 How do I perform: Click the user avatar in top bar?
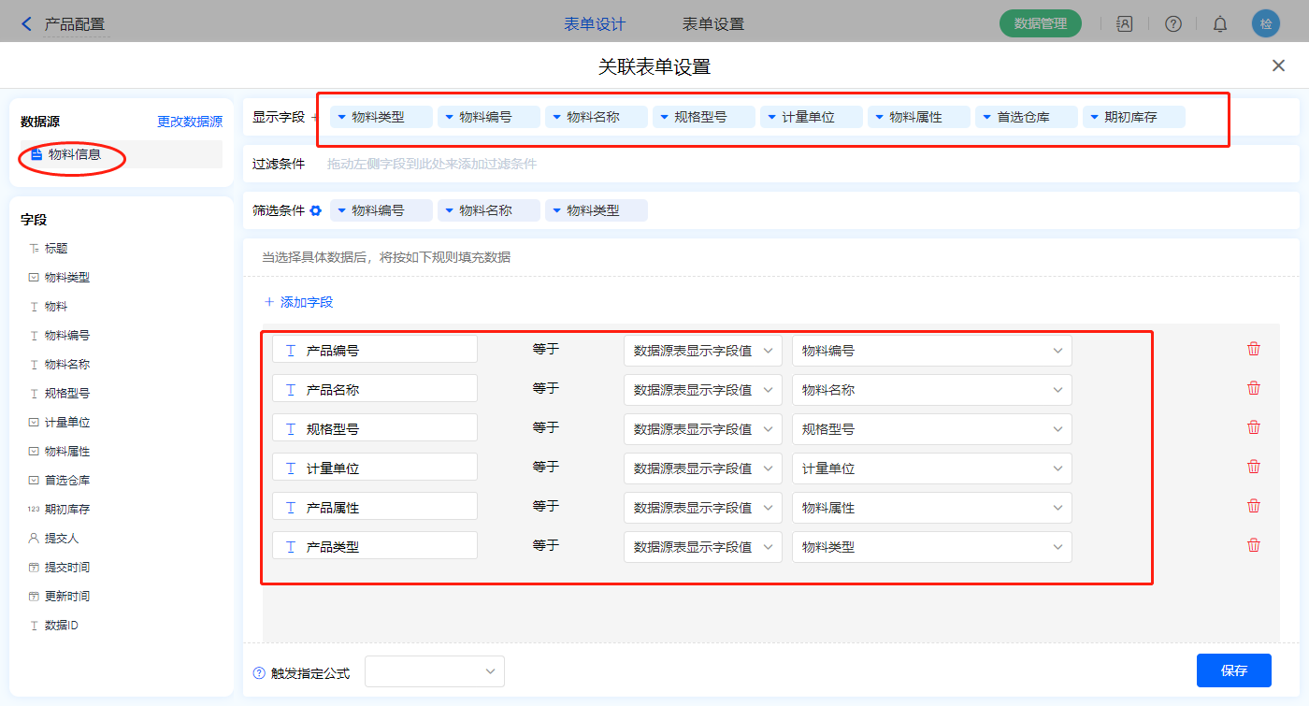pyautogui.click(x=1266, y=24)
